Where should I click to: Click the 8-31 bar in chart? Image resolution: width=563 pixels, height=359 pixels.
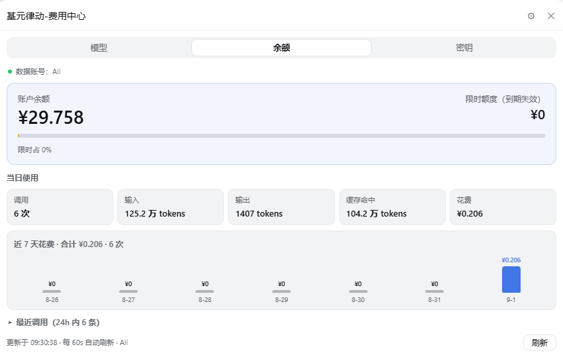click(x=435, y=291)
